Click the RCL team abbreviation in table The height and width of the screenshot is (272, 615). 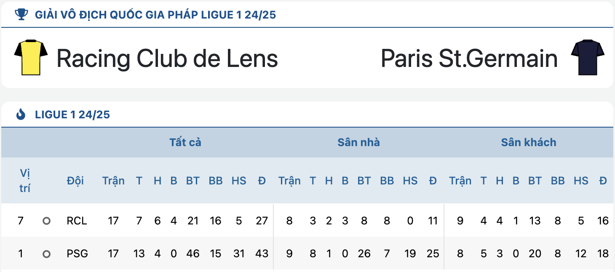point(77,221)
